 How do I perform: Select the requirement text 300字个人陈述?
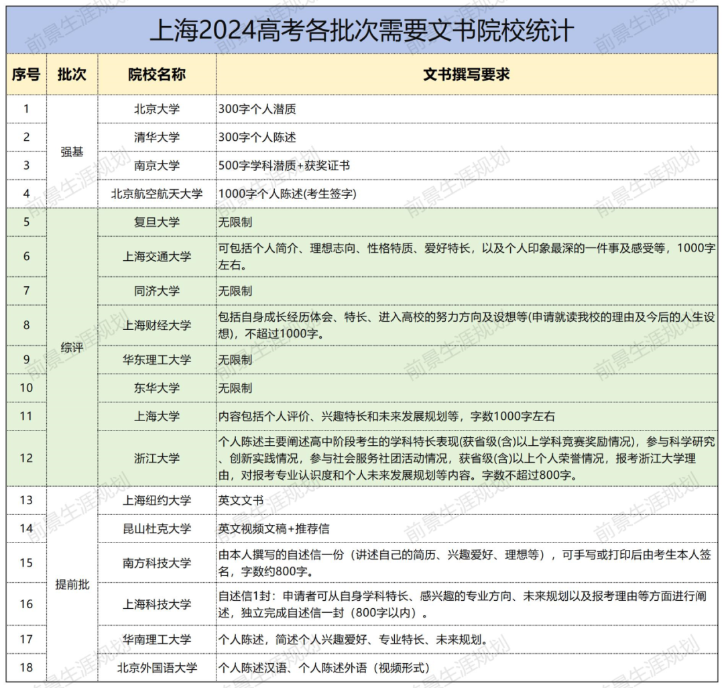pos(257,137)
